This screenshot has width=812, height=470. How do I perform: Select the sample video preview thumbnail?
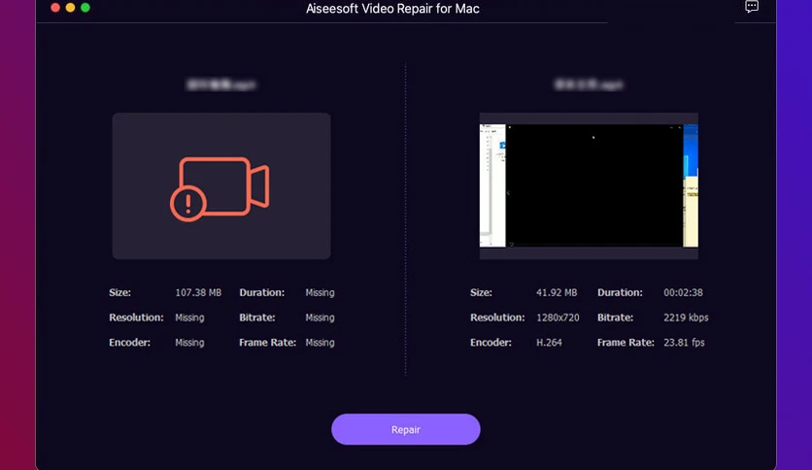click(589, 185)
